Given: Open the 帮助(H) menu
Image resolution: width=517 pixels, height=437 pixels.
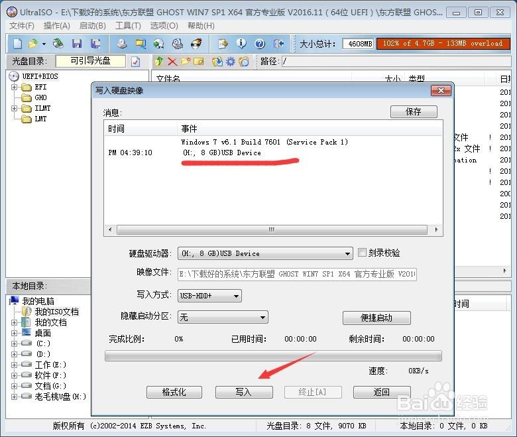Looking at the screenshot, I should 201,26.
